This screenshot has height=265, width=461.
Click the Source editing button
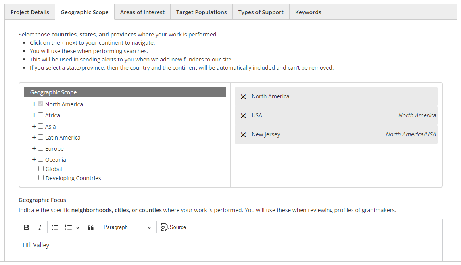point(173,227)
